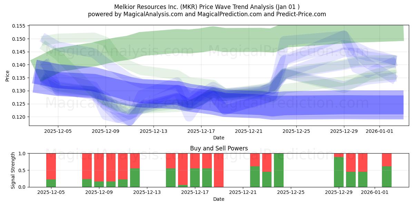414x207 pixels.
Task: Click the 'powered by MagicalAnalysis.com' subtitle line
Action: pos(207,14)
